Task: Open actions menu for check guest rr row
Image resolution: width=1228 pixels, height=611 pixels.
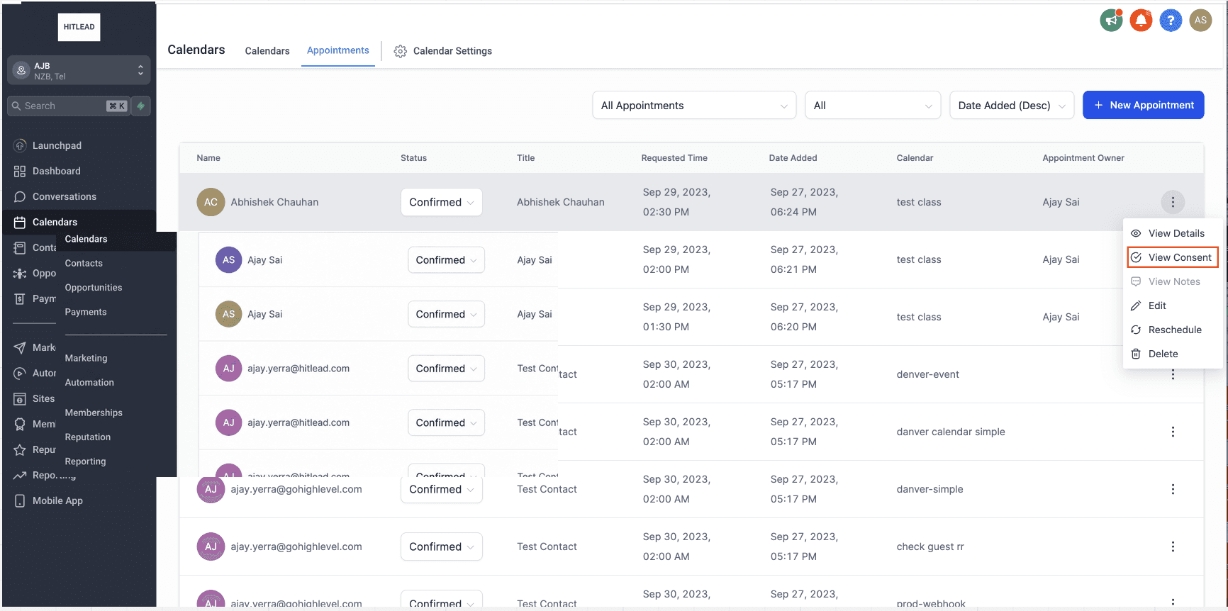Action: pos(1173,546)
